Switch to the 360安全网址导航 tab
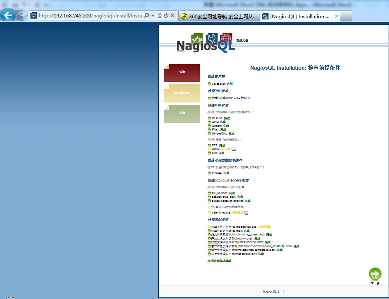This screenshot has height=299, width=389. coord(219,16)
